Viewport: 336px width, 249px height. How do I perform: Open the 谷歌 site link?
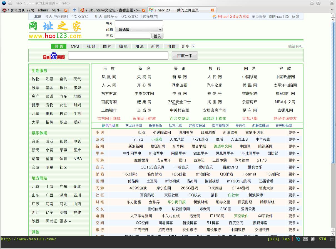pos(285,69)
